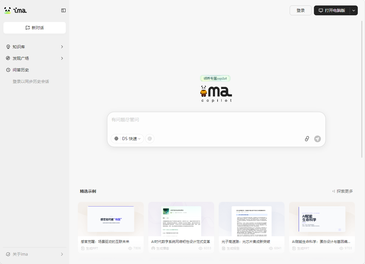Expand the 知识库 chevron arrow

pyautogui.click(x=62, y=47)
